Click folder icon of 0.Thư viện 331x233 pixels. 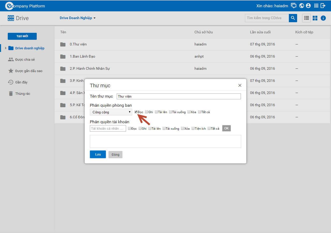pos(63,44)
